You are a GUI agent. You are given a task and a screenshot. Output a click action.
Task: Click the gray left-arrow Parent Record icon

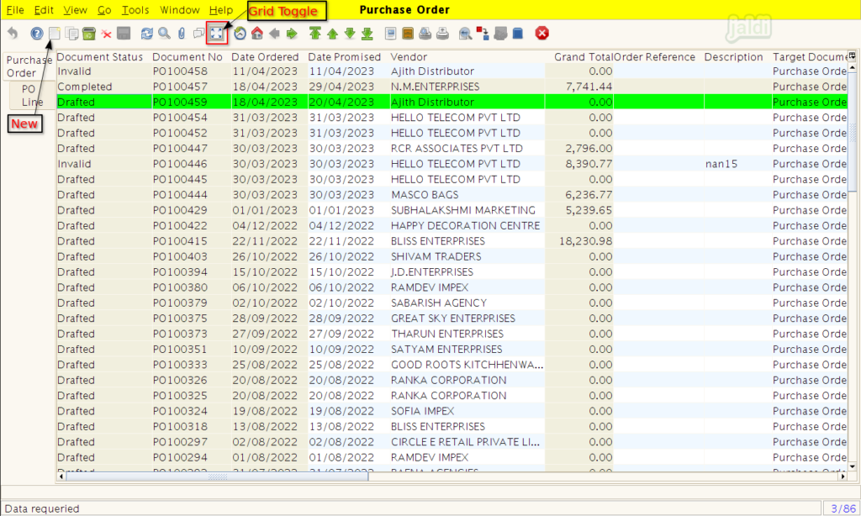tap(275, 34)
